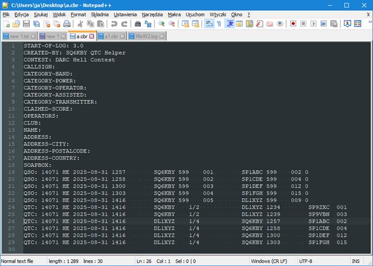
Task: Open the Makra menu
Action: [x=174, y=15]
